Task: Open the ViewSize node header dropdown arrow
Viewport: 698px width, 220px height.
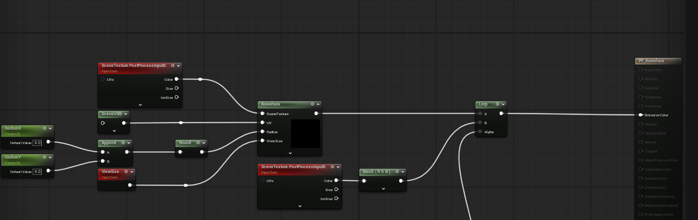Action: (x=132, y=171)
